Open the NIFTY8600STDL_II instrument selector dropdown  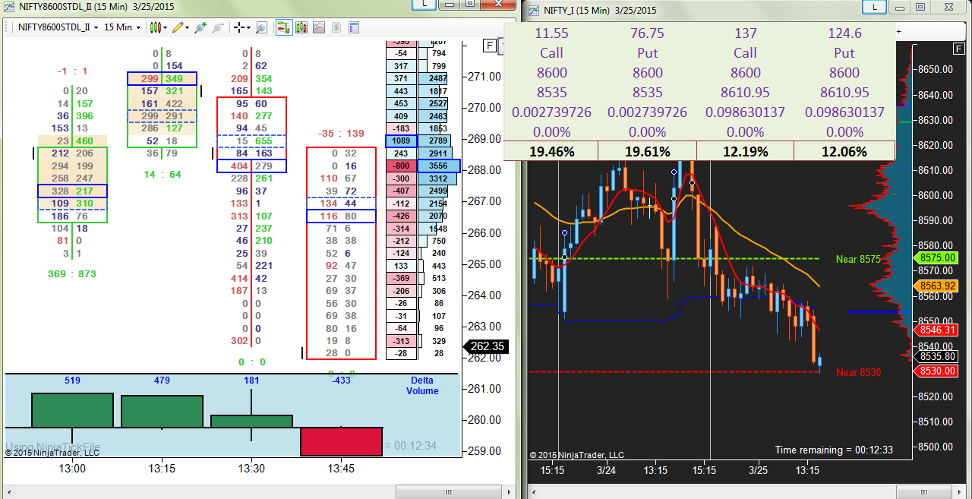click(x=57, y=27)
